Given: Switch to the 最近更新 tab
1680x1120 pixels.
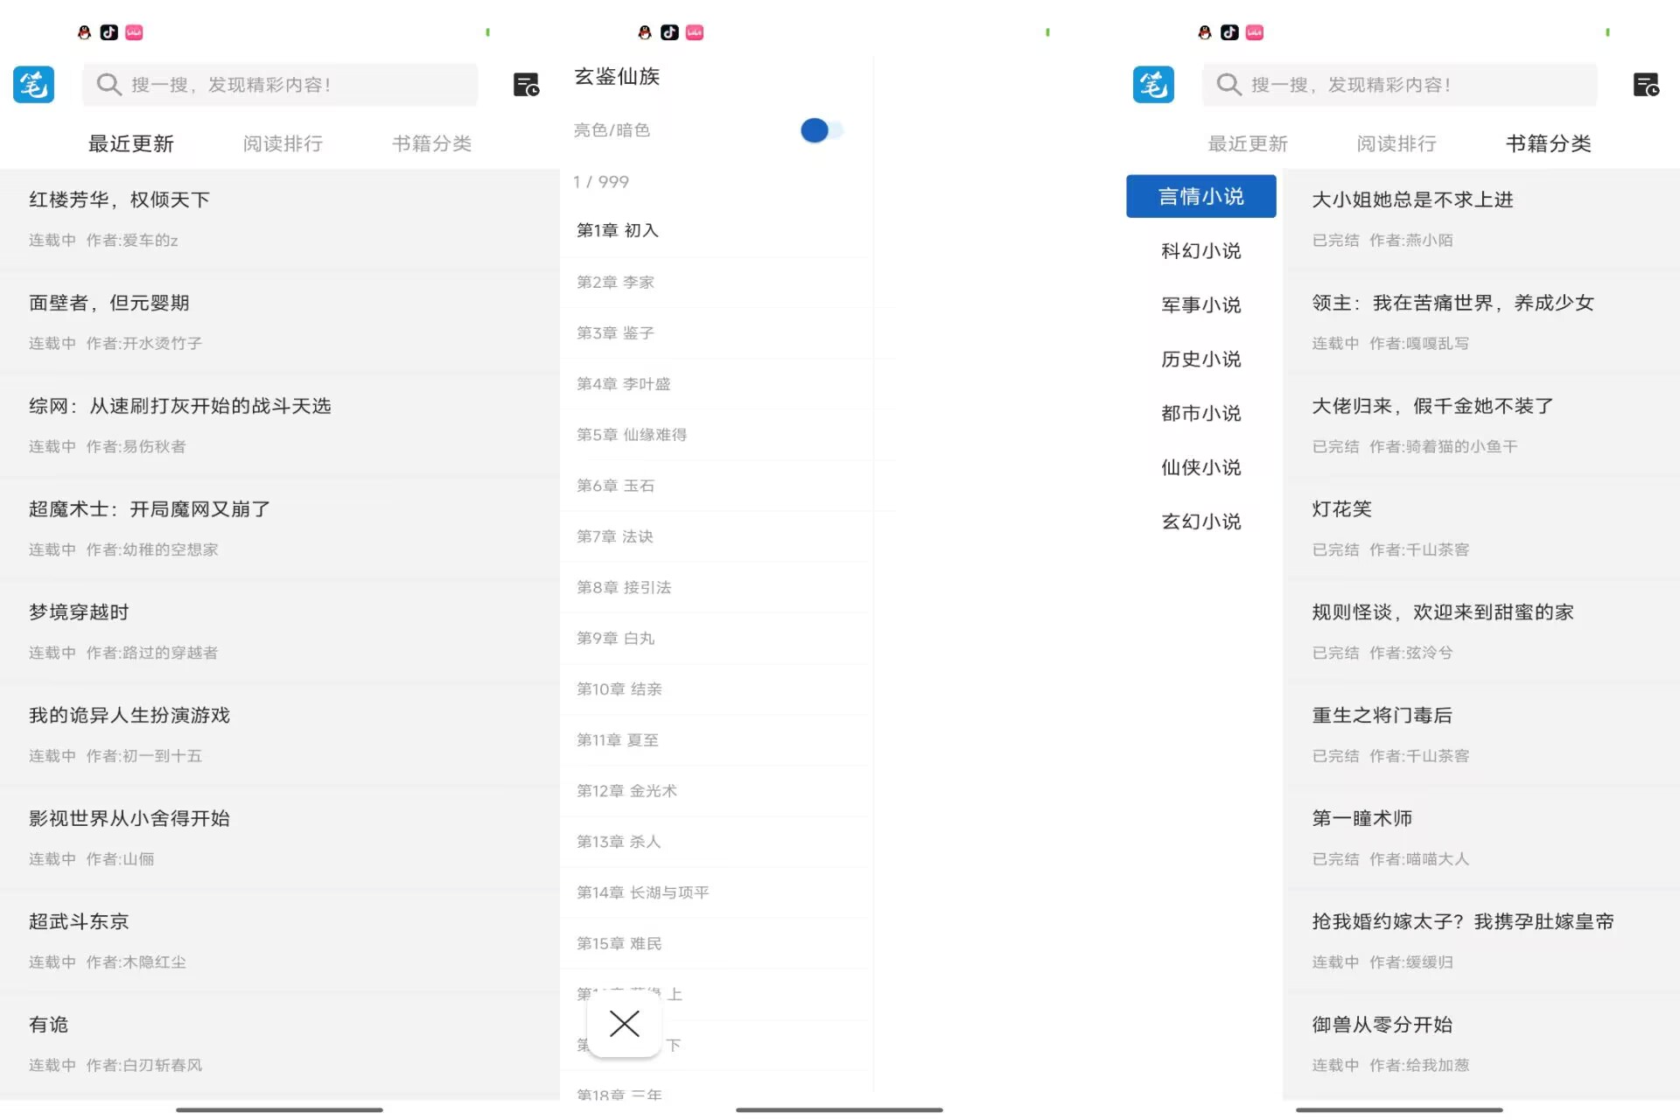Looking at the screenshot, I should pyautogui.click(x=131, y=143).
